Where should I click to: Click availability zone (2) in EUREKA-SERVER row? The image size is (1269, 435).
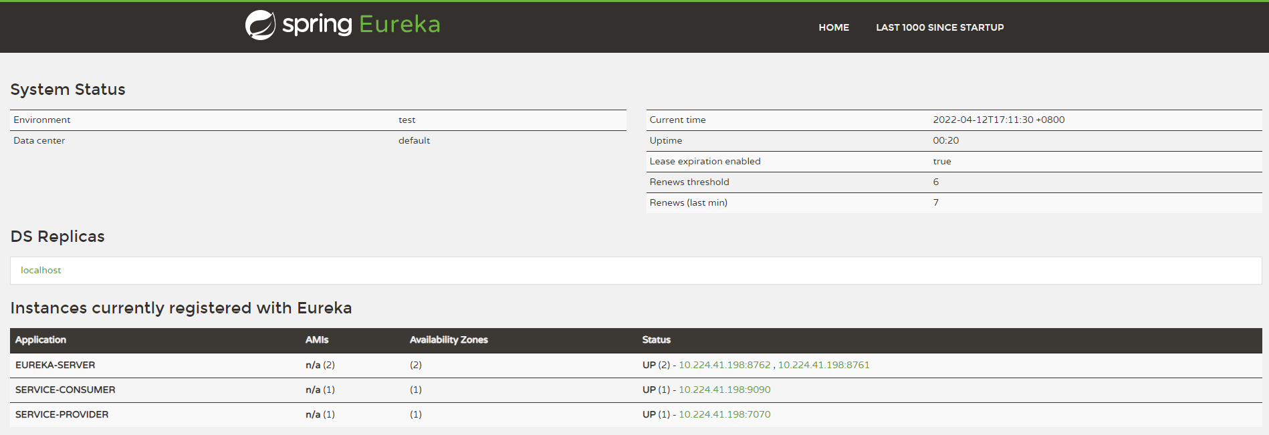pyautogui.click(x=416, y=365)
